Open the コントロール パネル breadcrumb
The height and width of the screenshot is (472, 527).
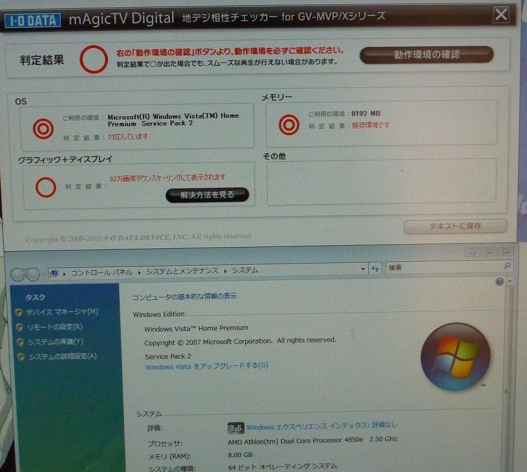(101, 273)
